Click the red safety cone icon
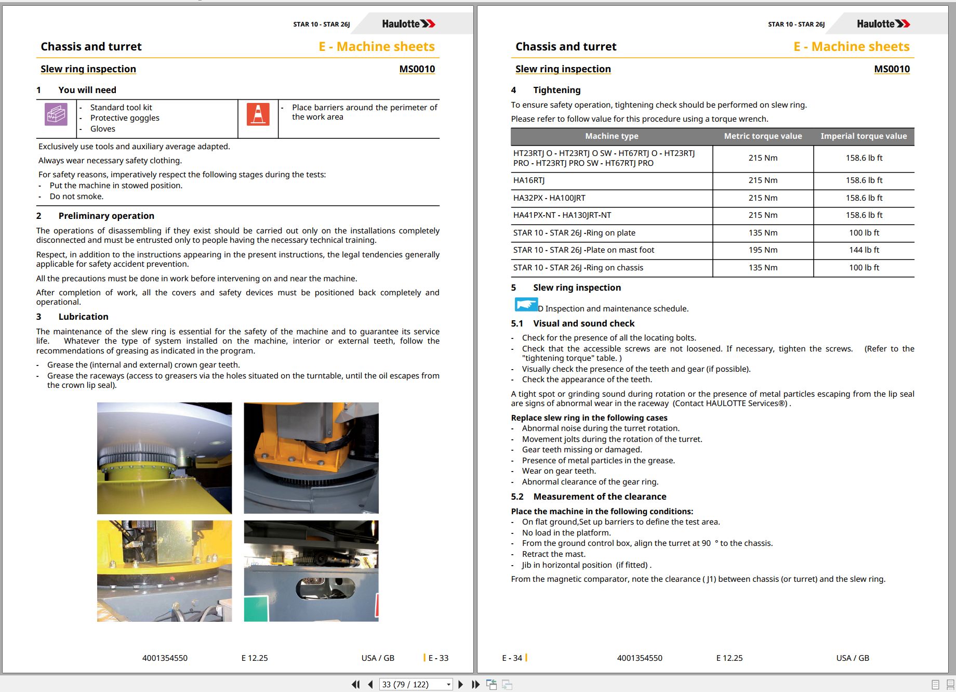 (x=258, y=114)
